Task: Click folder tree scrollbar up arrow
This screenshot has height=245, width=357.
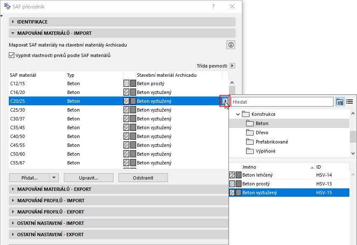Action: (x=353, y=113)
